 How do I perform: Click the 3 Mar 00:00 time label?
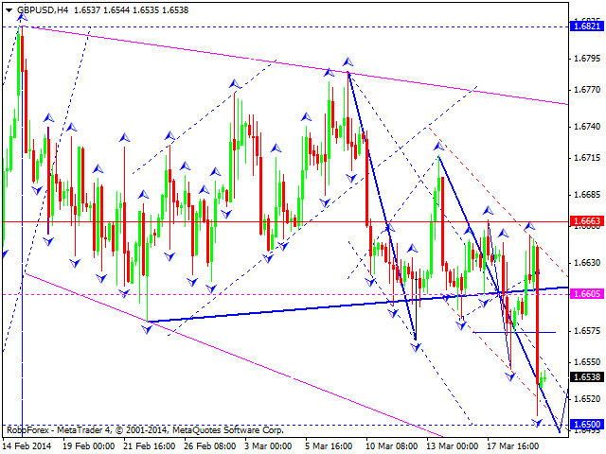(x=268, y=446)
